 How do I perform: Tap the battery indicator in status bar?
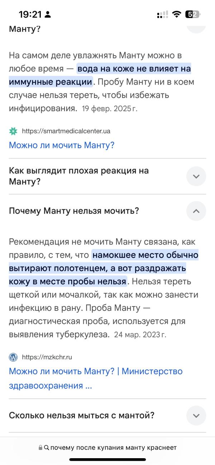tap(192, 14)
